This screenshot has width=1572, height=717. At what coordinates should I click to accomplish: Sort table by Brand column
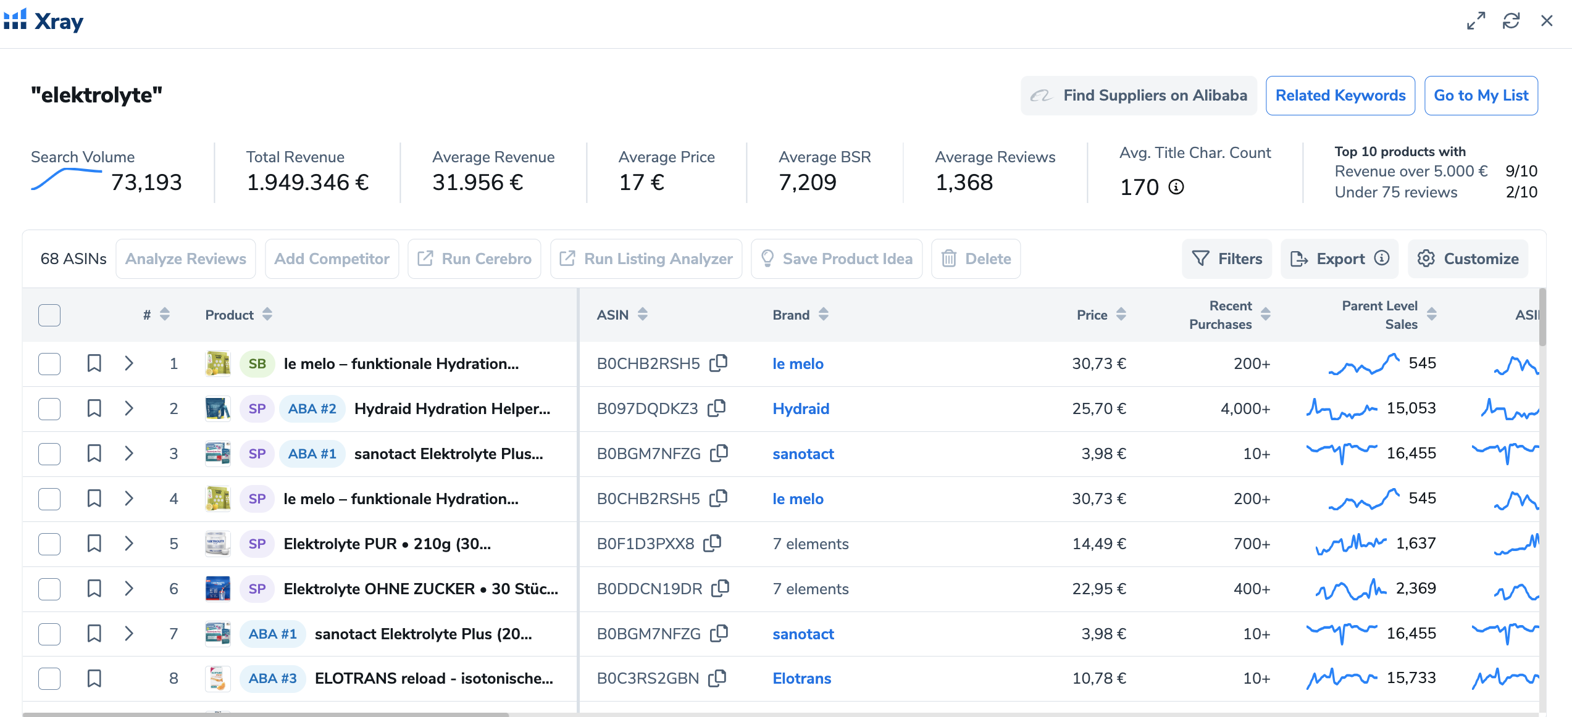click(x=824, y=314)
